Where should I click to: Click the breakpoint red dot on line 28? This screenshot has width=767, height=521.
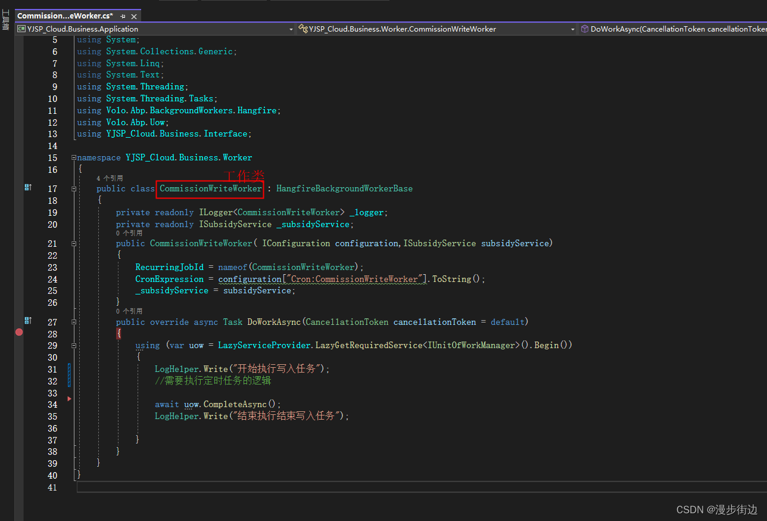click(x=18, y=333)
